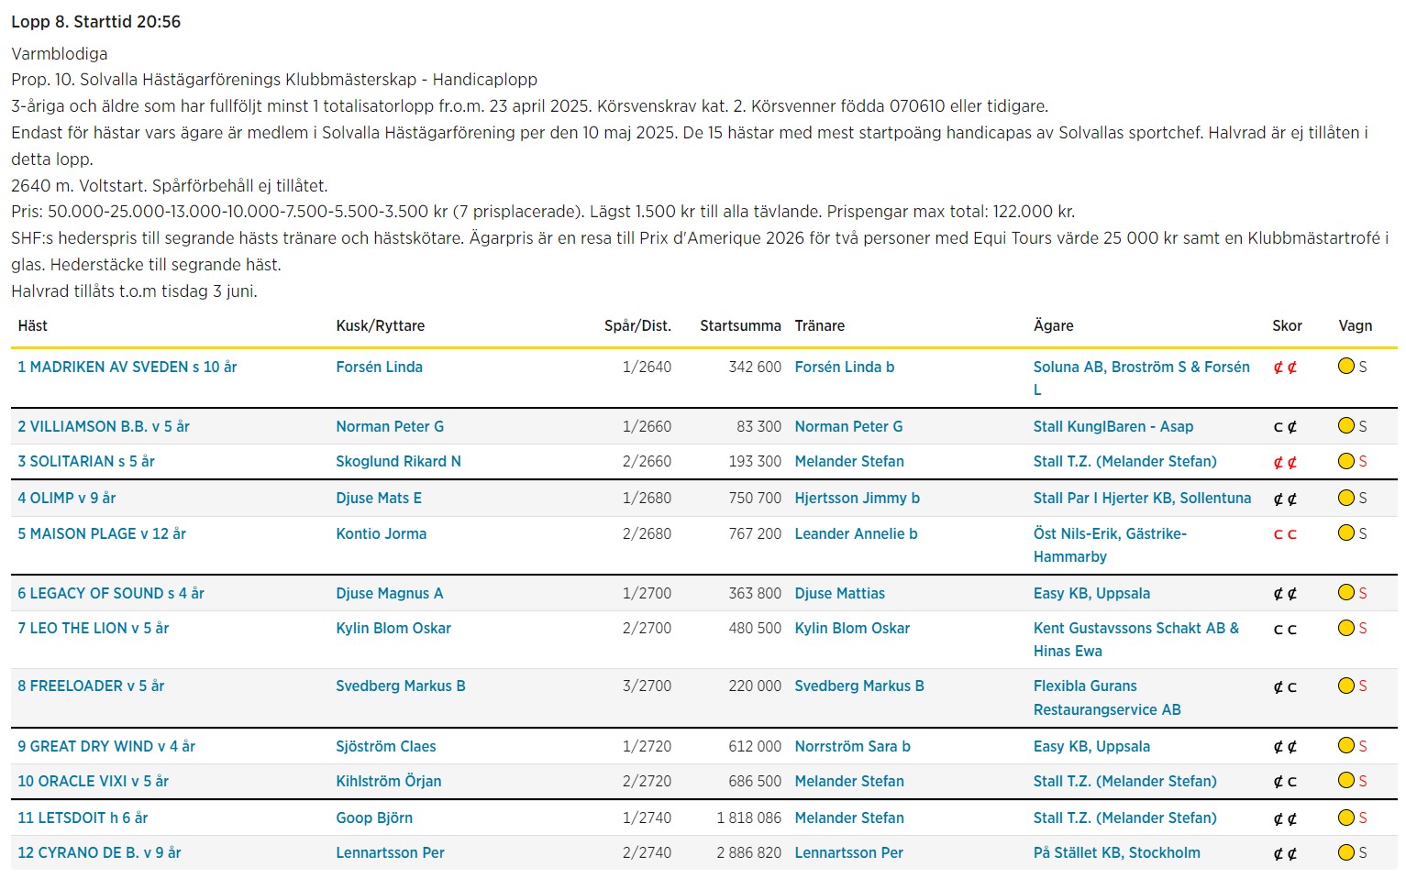Click red shoe icons in SOLITARIAN row
Image resolution: width=1406 pixels, height=878 pixels.
(1285, 462)
